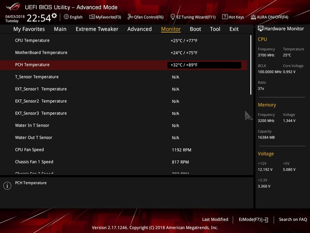Screen dimensions: 310x233
Task: Change language via English label
Action: (x=76, y=17)
